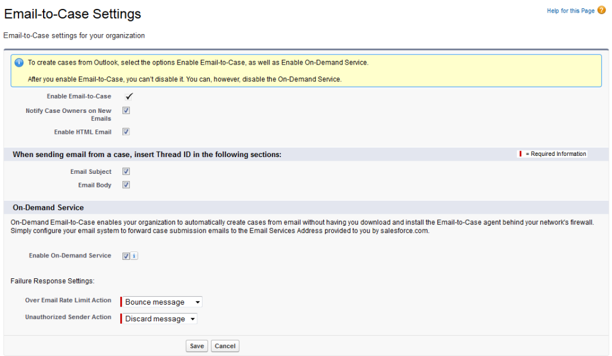Click info icon beside Enable On-Demand Service
Viewport: 612px width, 356px height.
click(x=134, y=256)
